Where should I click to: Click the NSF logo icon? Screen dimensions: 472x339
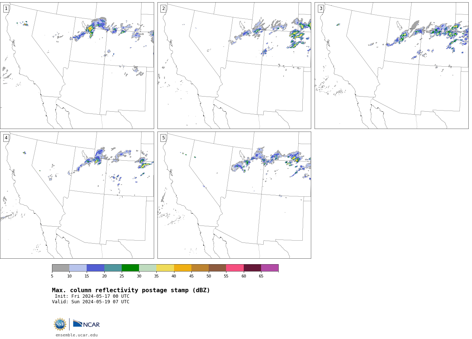click(x=60, y=324)
